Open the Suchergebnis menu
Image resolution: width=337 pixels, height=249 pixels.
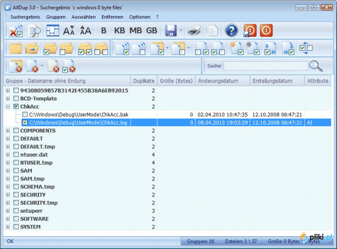pos(25,17)
